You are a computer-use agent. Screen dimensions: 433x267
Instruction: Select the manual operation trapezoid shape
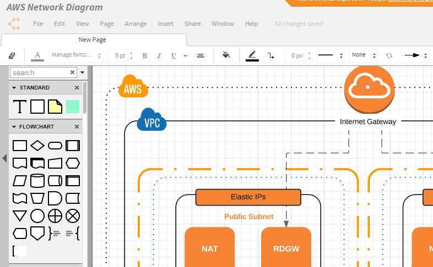pyautogui.click(x=37, y=198)
